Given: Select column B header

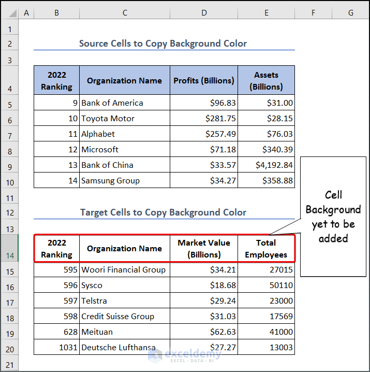Looking at the screenshot, I should (56, 13).
